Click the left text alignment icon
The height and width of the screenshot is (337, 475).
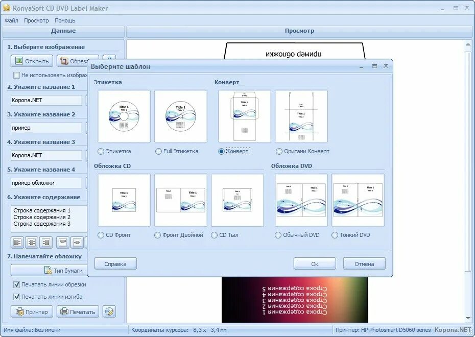pyautogui.click(x=17, y=242)
